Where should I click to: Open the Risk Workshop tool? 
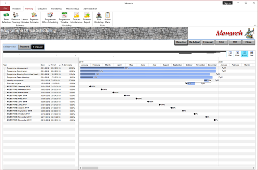click(99, 18)
